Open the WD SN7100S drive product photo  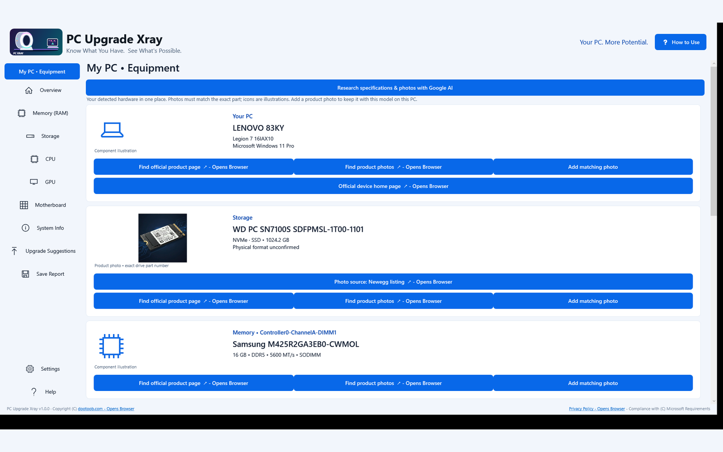[163, 238]
